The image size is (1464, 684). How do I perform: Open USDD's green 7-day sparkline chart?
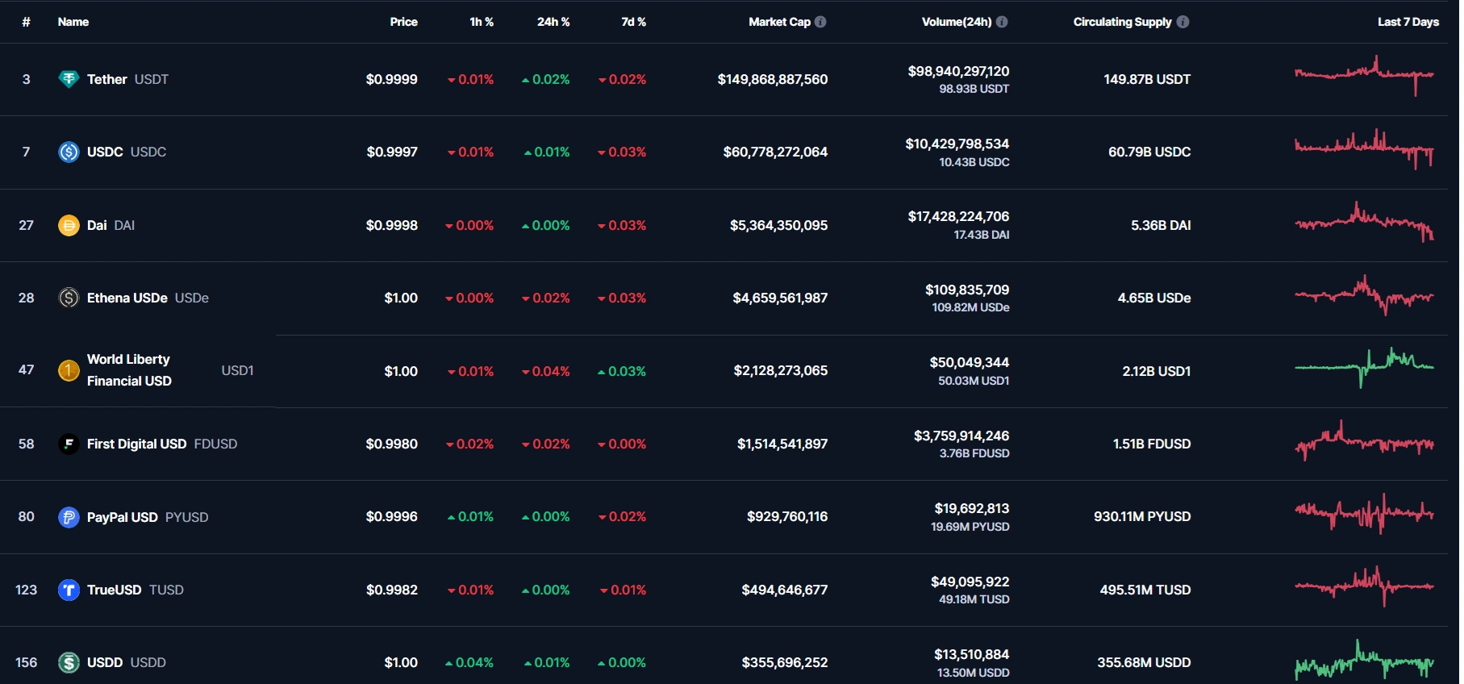tap(1364, 659)
